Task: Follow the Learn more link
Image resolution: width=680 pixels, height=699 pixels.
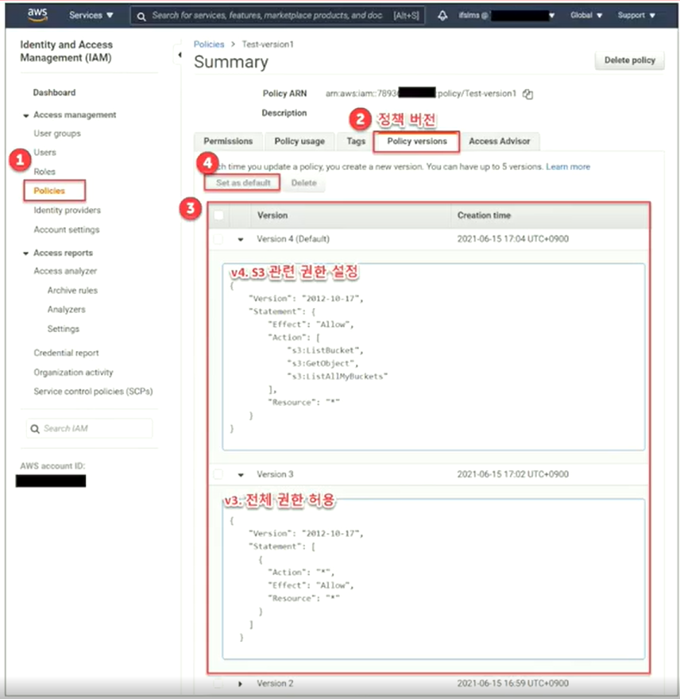Action: pyautogui.click(x=568, y=167)
